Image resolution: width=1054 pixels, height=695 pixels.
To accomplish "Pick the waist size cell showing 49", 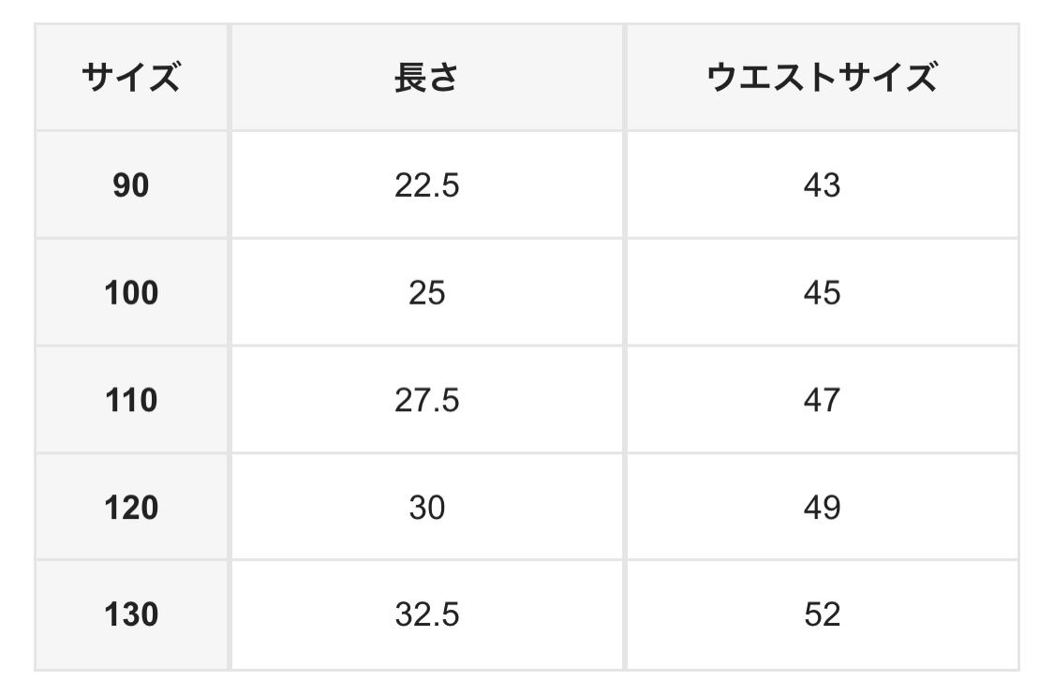I will pyautogui.click(x=822, y=508).
